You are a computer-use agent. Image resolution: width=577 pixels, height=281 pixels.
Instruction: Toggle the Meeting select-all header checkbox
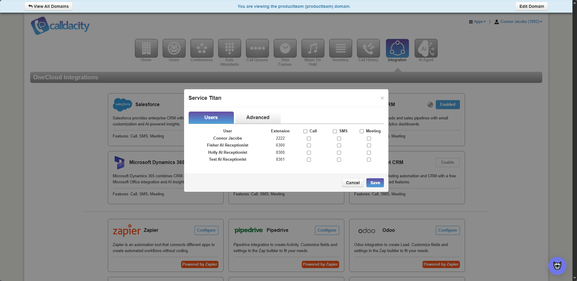(362, 131)
